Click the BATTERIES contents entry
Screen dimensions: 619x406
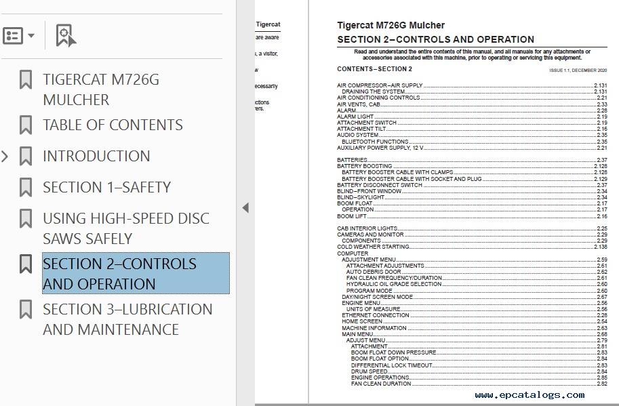(x=472, y=160)
